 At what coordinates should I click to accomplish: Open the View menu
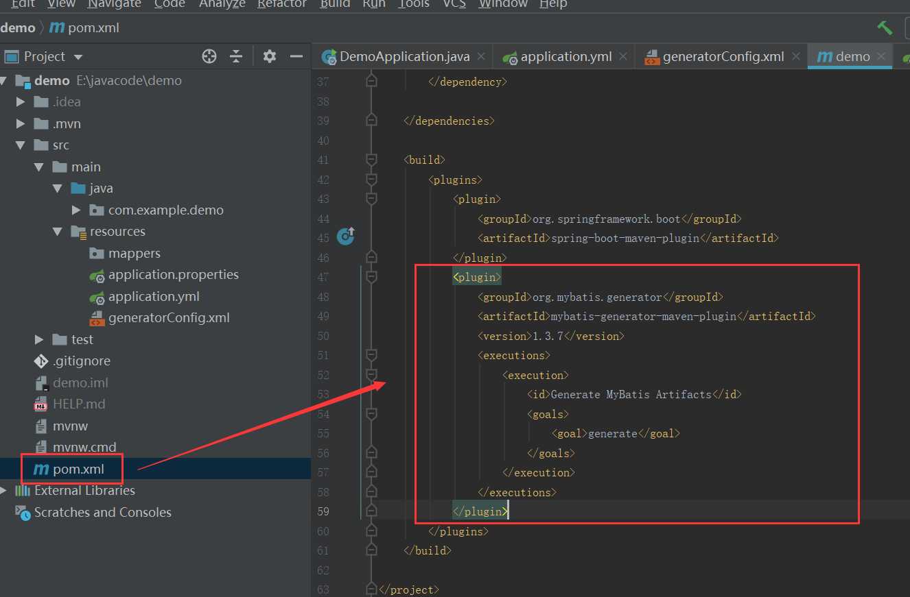coord(62,4)
